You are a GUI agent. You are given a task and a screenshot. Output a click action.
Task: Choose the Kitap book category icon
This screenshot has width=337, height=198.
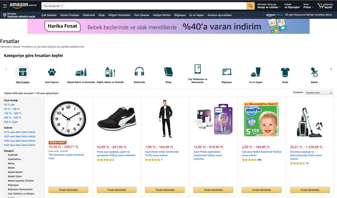pos(168,72)
